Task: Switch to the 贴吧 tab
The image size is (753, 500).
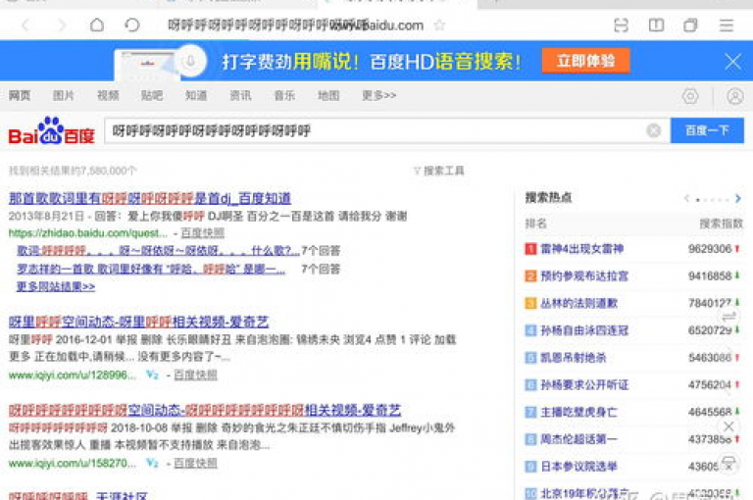Action: tap(152, 95)
